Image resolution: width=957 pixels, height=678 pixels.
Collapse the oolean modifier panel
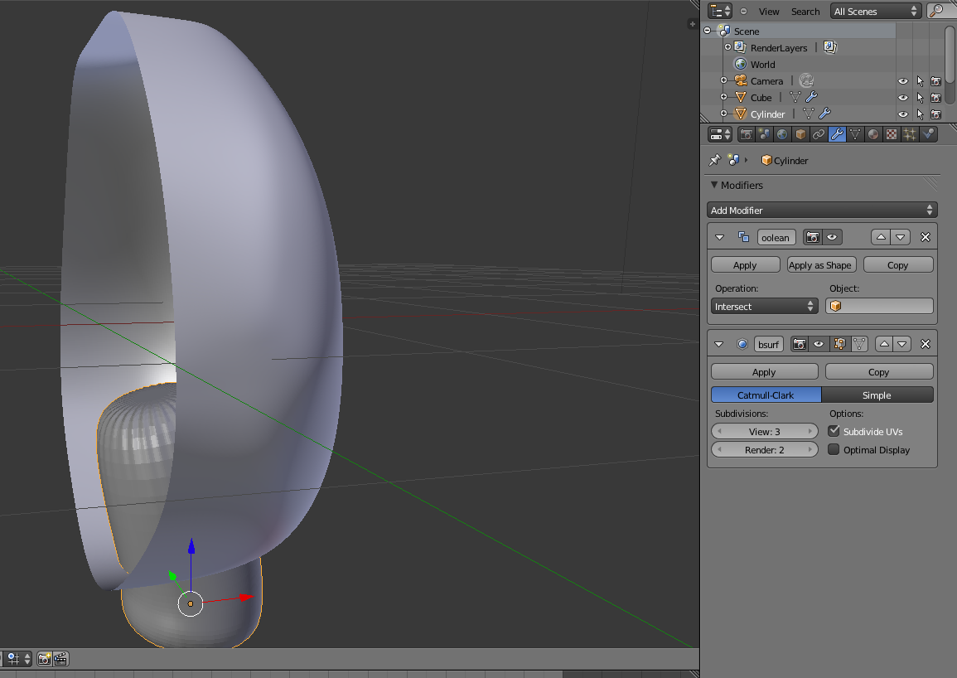719,237
